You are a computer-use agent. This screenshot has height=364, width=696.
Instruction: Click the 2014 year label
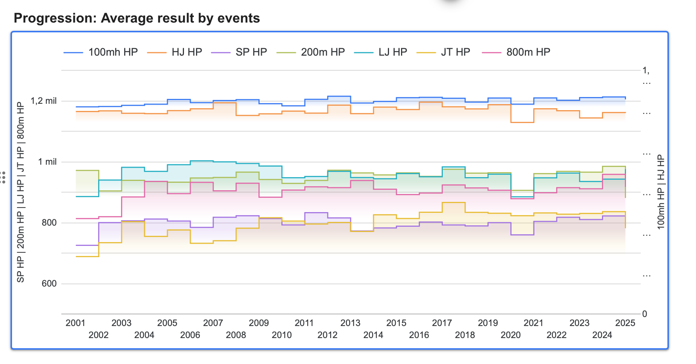tap(373, 335)
